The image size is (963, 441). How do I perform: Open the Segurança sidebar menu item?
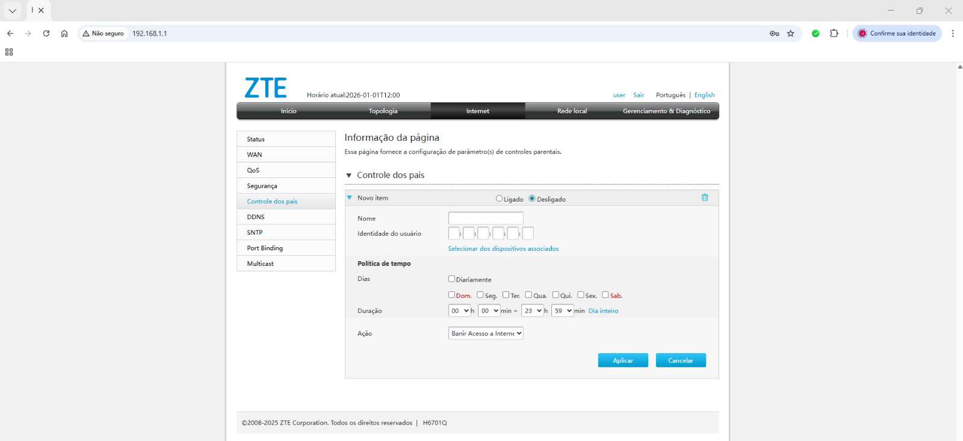pos(262,186)
